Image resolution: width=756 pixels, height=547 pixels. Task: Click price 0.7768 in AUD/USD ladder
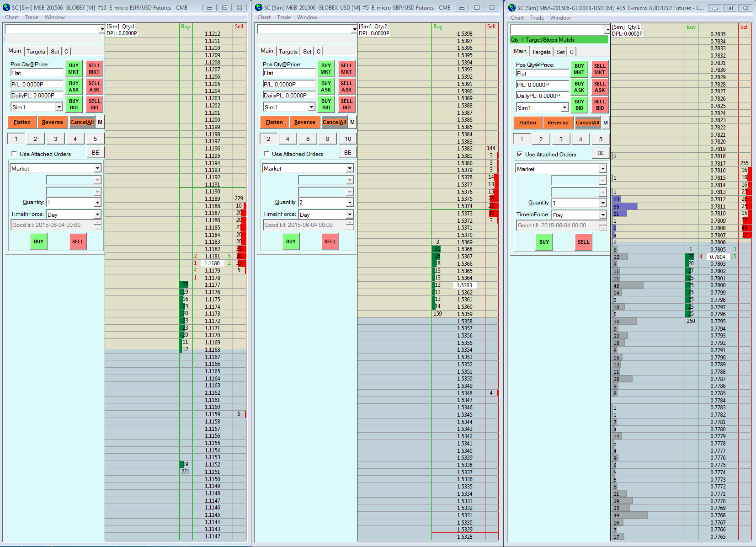718,515
